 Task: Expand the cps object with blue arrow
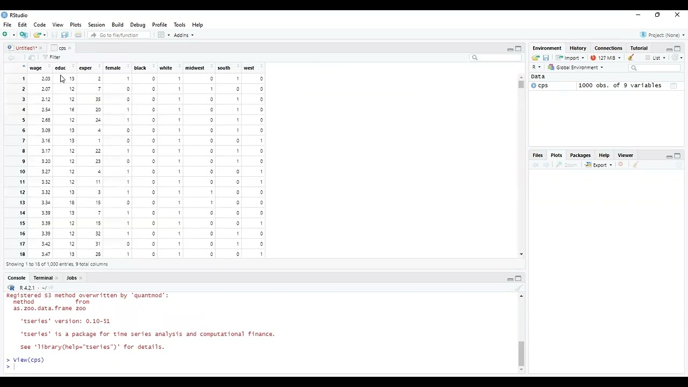[x=534, y=85]
